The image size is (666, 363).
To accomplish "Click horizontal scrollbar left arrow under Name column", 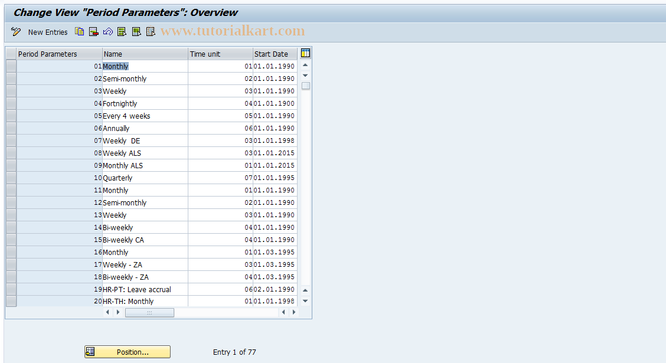I will click(108, 312).
